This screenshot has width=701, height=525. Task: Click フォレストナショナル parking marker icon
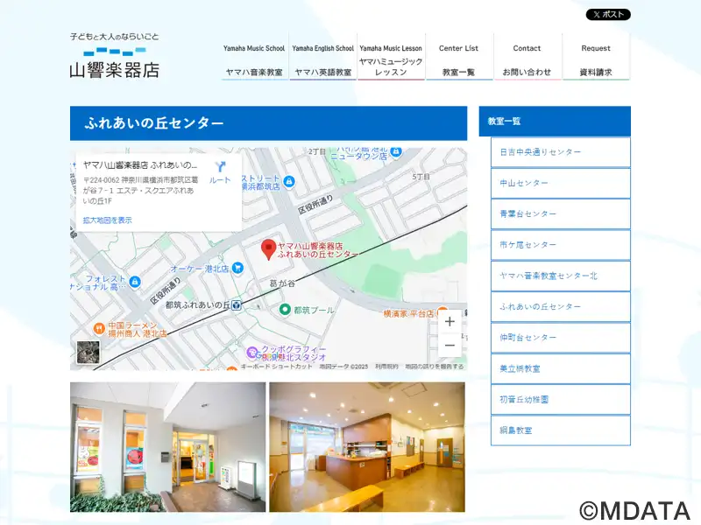coord(135,282)
